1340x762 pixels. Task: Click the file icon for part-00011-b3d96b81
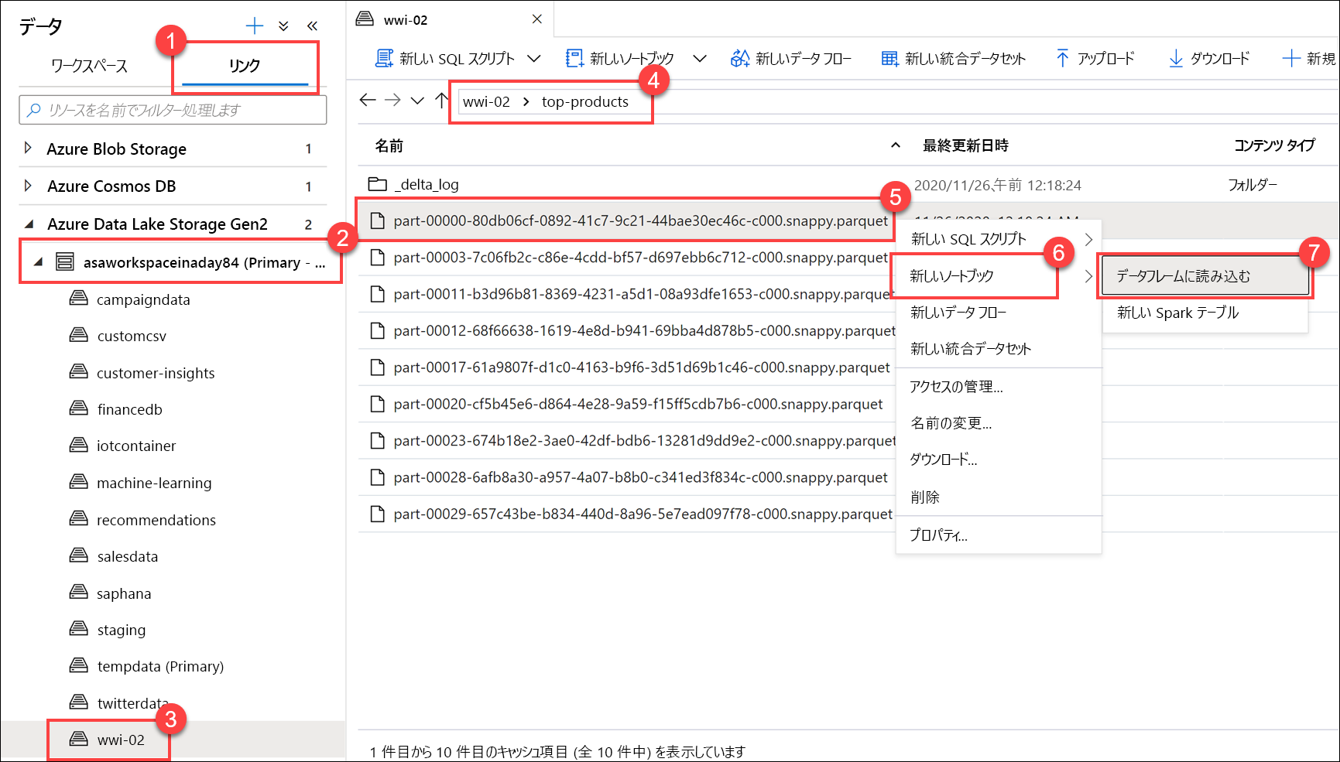[377, 294]
